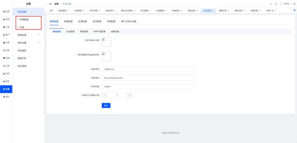Image resolution: width=297 pixels, height=143 pixels.
Task: Open 分销 section in sidebar
Action: (x=6, y=66)
